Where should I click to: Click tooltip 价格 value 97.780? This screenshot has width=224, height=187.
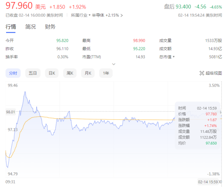[211, 114]
